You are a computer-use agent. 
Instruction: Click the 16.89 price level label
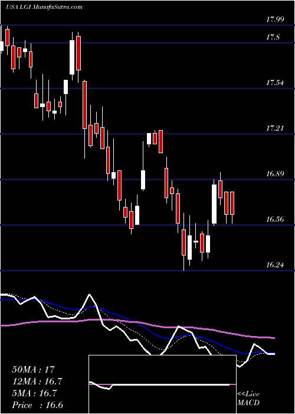pos(275,174)
